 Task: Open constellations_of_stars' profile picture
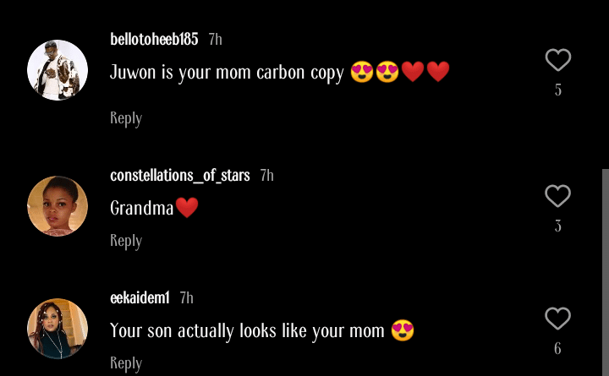(x=58, y=206)
